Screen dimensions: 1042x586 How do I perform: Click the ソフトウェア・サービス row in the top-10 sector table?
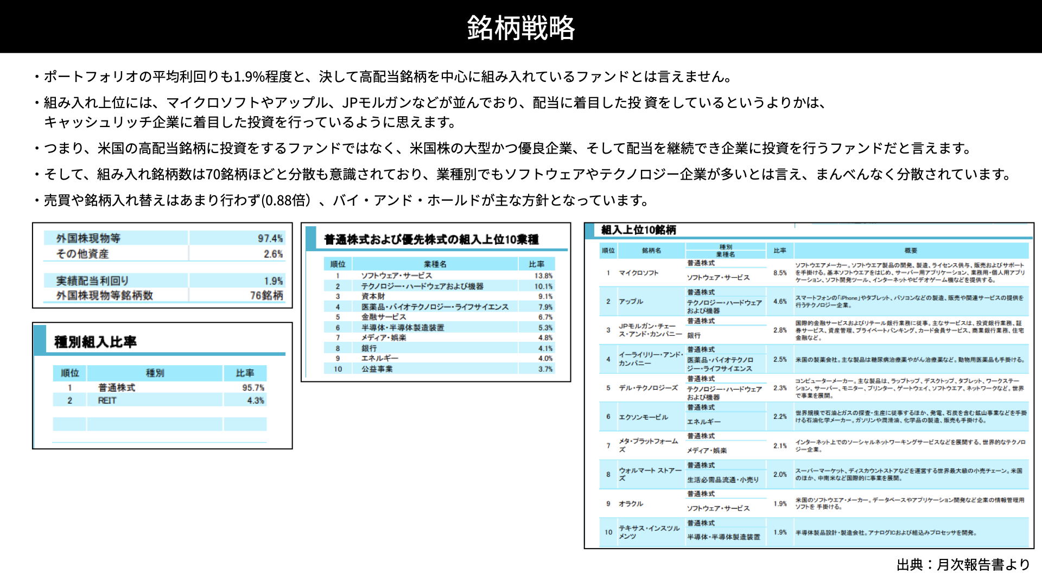[x=439, y=276]
